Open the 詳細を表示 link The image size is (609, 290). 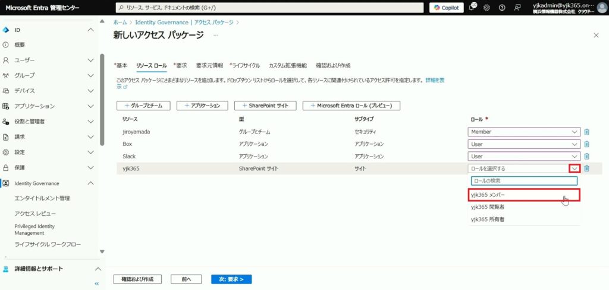pyautogui.click(x=435, y=81)
